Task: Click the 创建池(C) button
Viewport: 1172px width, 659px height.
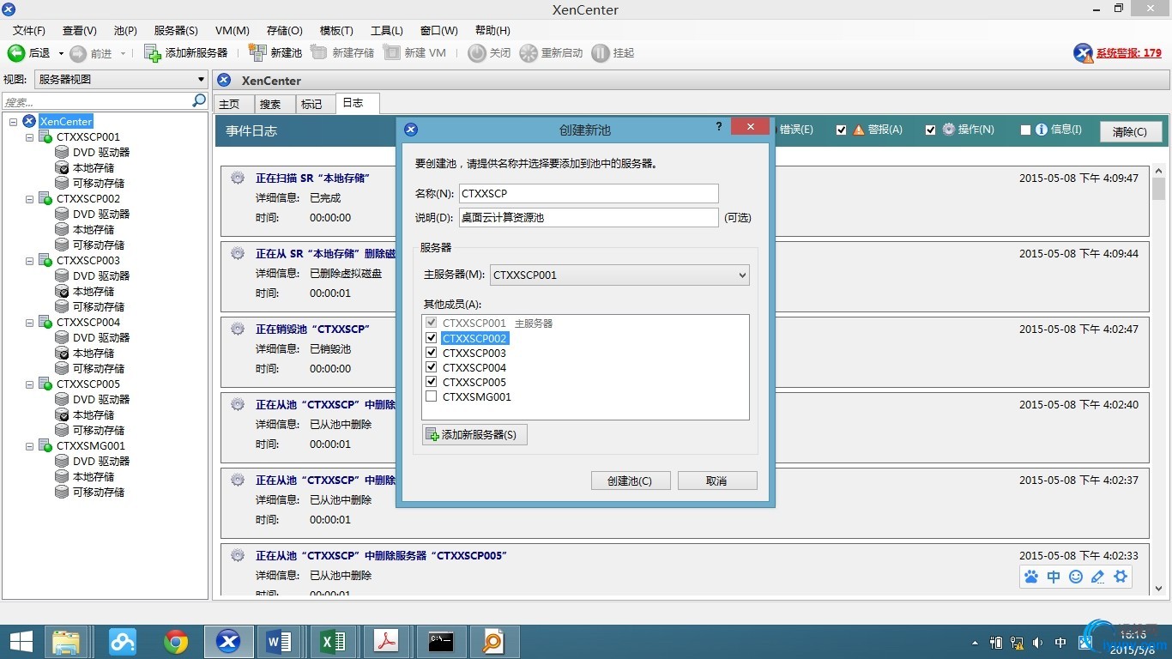Action: [631, 481]
